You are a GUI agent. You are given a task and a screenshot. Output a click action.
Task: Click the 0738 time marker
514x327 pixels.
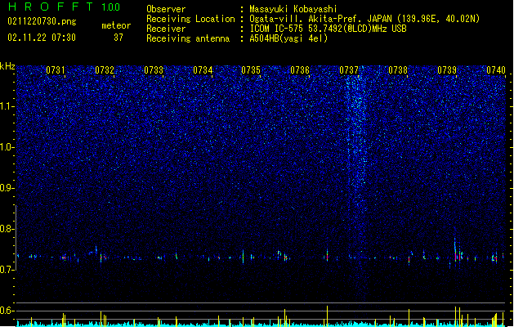click(398, 70)
